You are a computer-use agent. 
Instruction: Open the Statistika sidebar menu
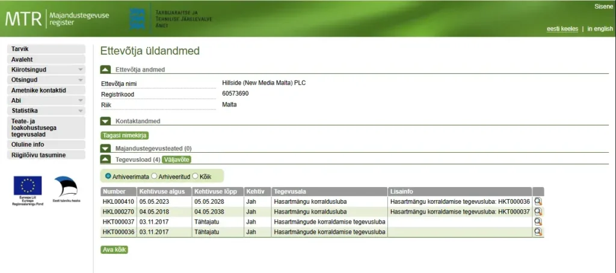46,111
